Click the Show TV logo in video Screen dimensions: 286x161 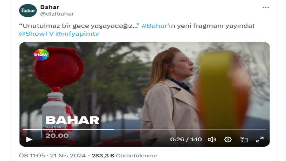41,54
